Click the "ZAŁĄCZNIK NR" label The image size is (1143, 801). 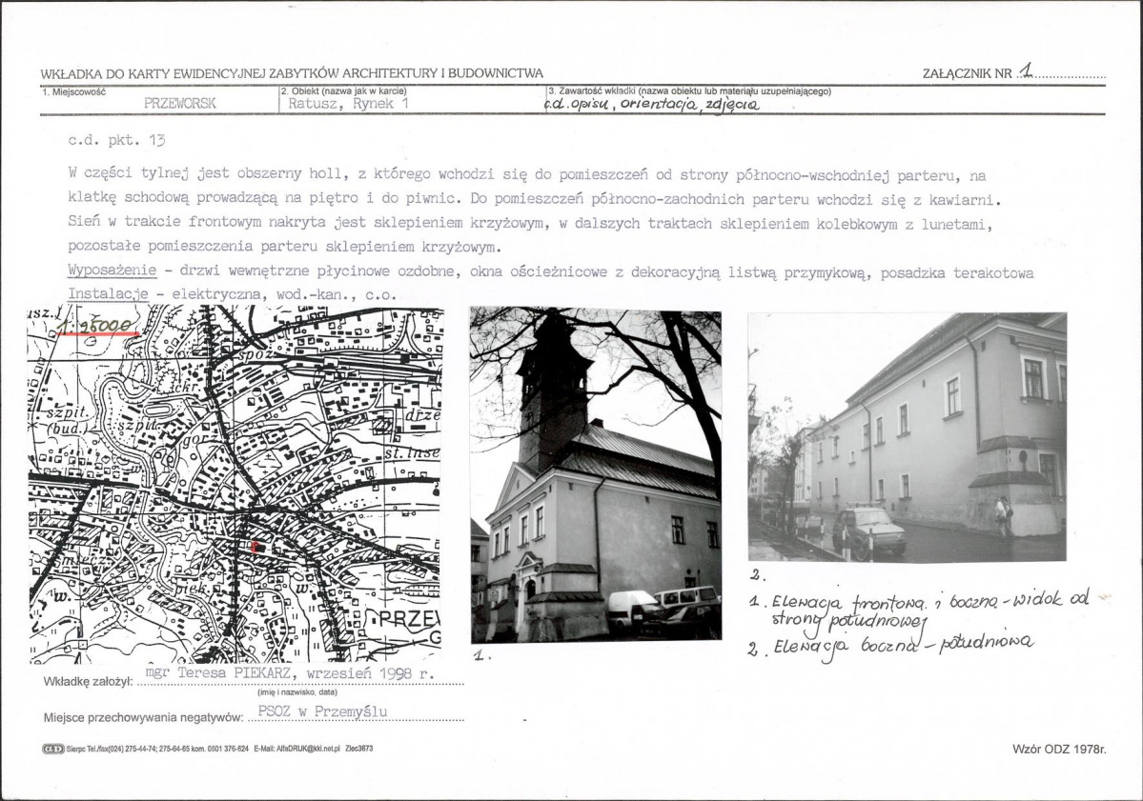coord(968,73)
